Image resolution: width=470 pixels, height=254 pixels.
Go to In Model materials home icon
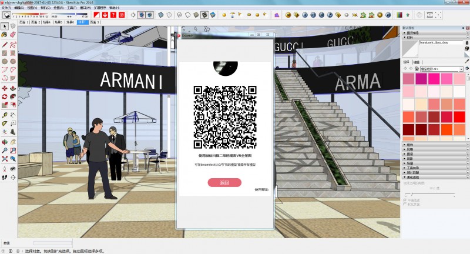pyautogui.click(x=417, y=69)
